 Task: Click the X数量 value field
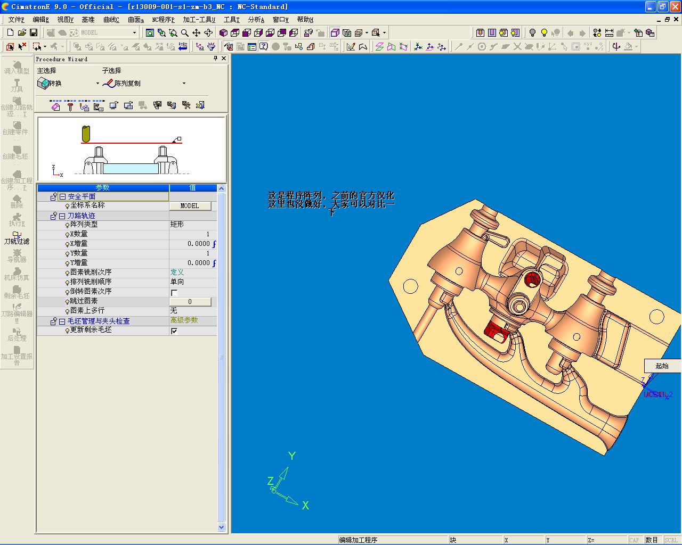(x=193, y=234)
